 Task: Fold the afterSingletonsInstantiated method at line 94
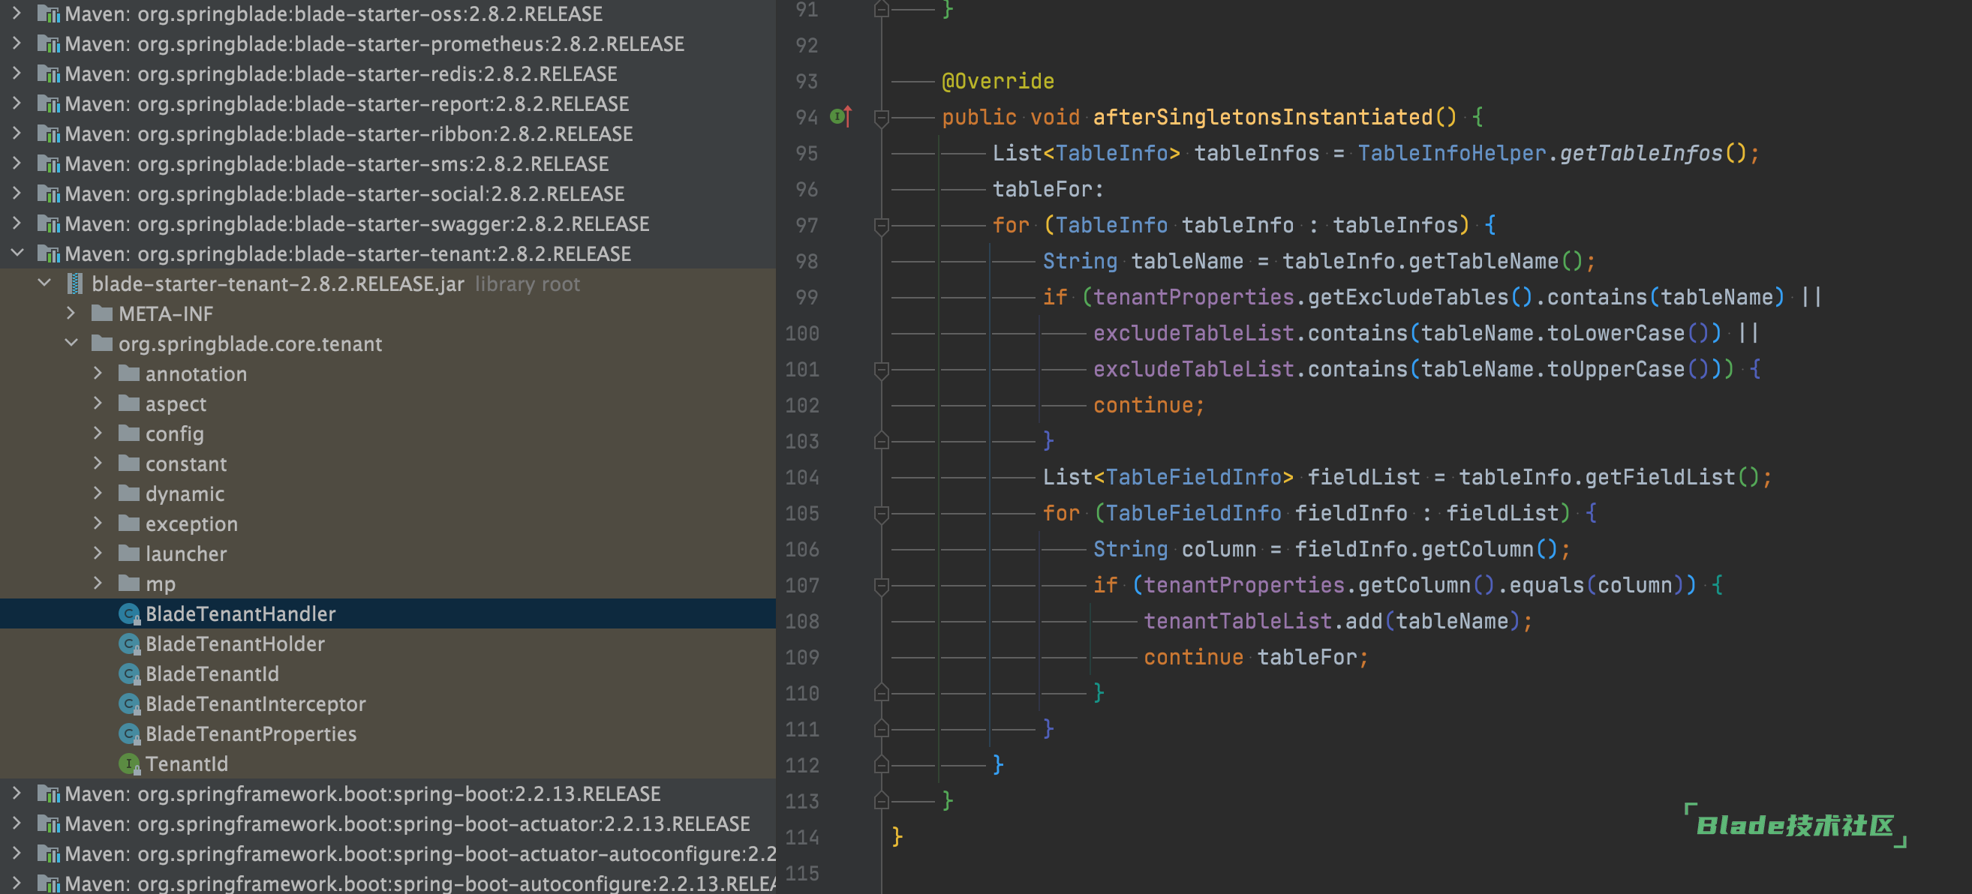[x=881, y=117]
